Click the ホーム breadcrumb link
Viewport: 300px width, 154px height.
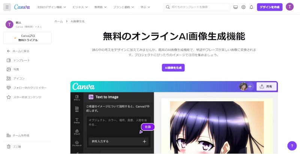click(58, 21)
